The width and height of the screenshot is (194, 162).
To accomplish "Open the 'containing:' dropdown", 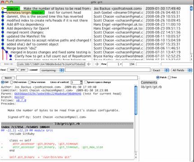I will pos(52,70).
